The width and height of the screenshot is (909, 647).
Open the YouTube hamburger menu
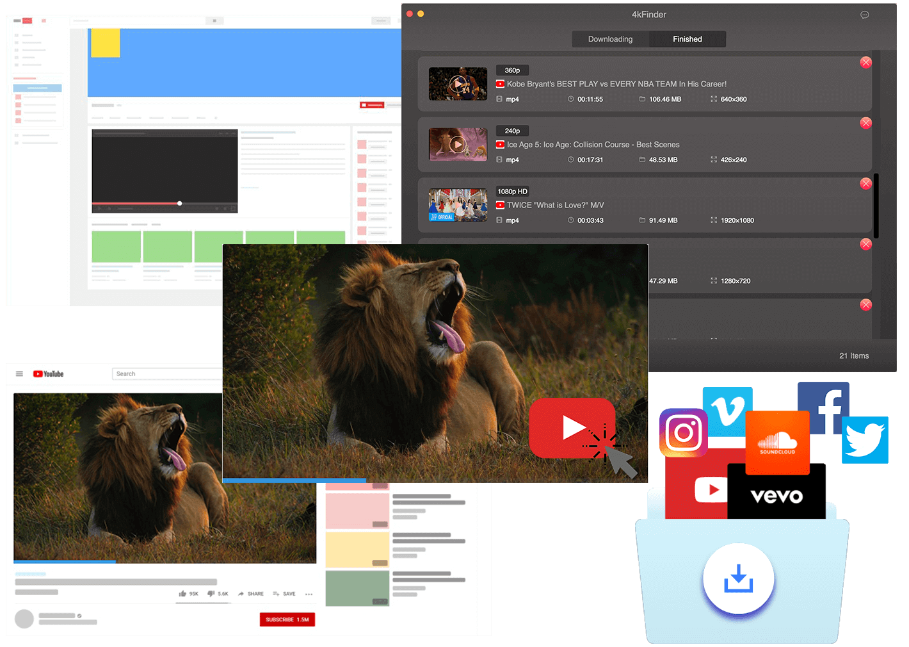click(x=19, y=374)
